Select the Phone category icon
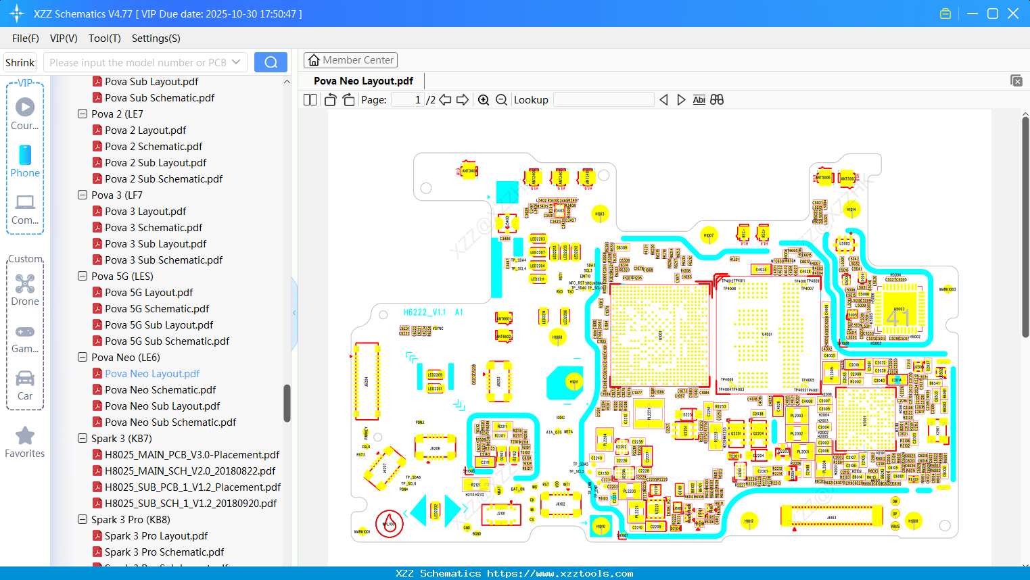Screen dimensions: 1030x580 [x=25, y=161]
